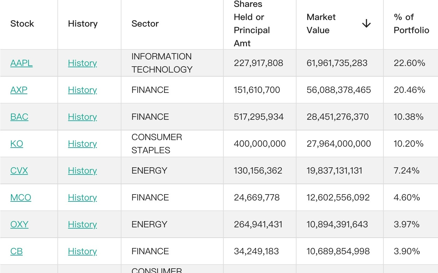Open the AAPL stock link
The width and height of the screenshot is (438, 273).
tap(21, 63)
